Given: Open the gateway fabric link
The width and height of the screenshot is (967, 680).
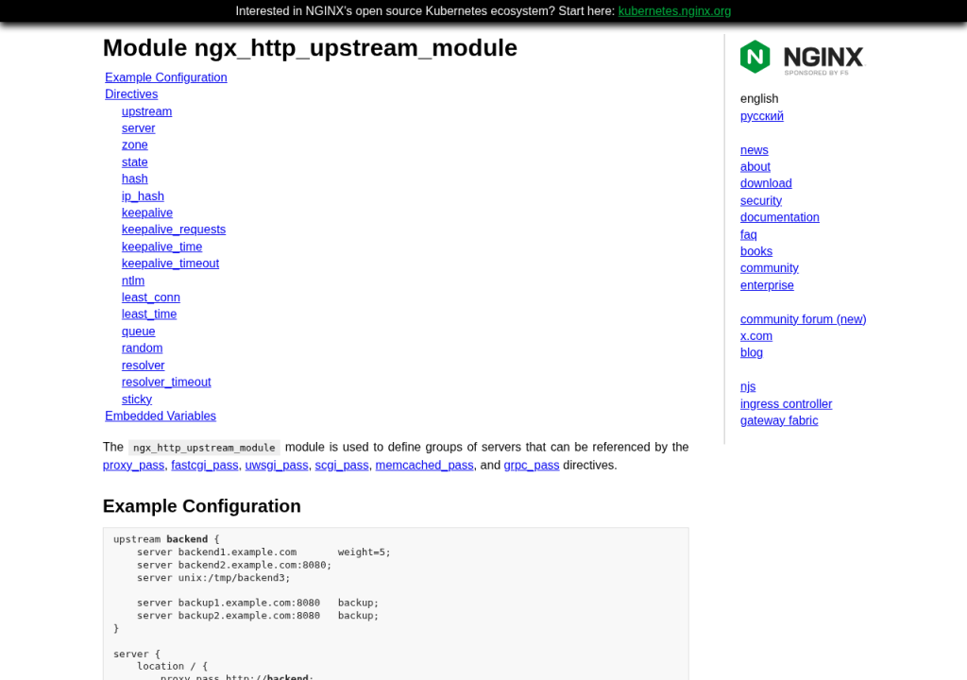Looking at the screenshot, I should tap(779, 419).
